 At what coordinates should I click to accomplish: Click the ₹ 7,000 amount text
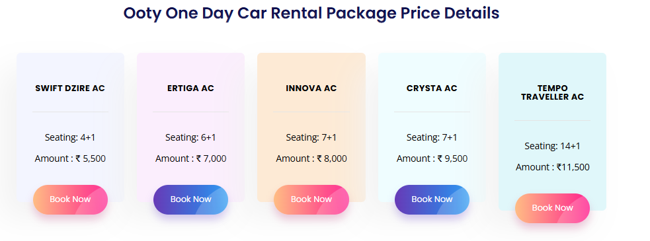[212, 158]
